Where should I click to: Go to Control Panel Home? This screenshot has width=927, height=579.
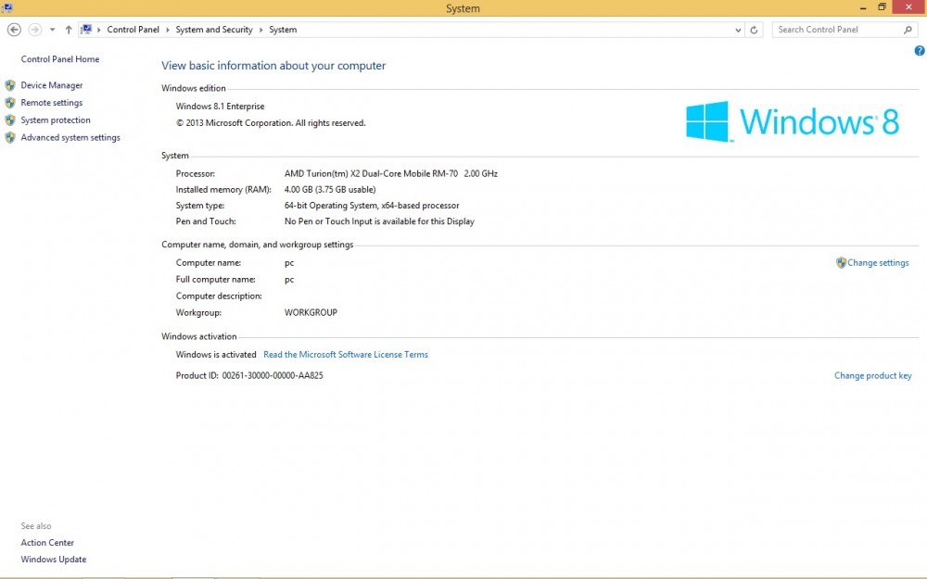pos(59,59)
